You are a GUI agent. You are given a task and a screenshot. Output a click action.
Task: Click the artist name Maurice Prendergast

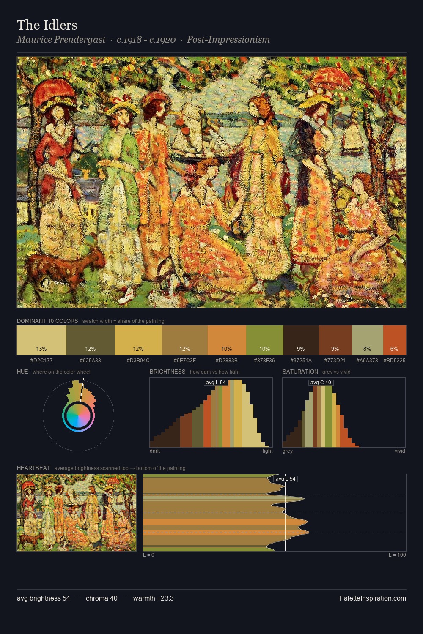(61, 40)
